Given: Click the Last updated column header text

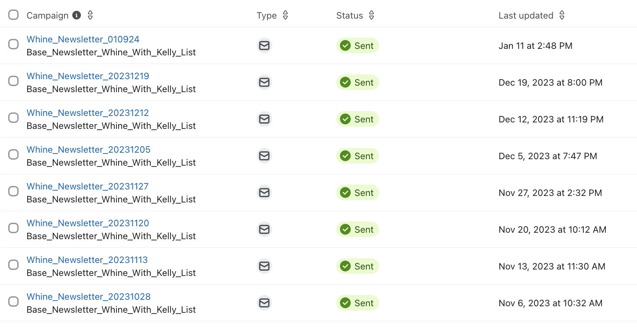Looking at the screenshot, I should coord(526,16).
